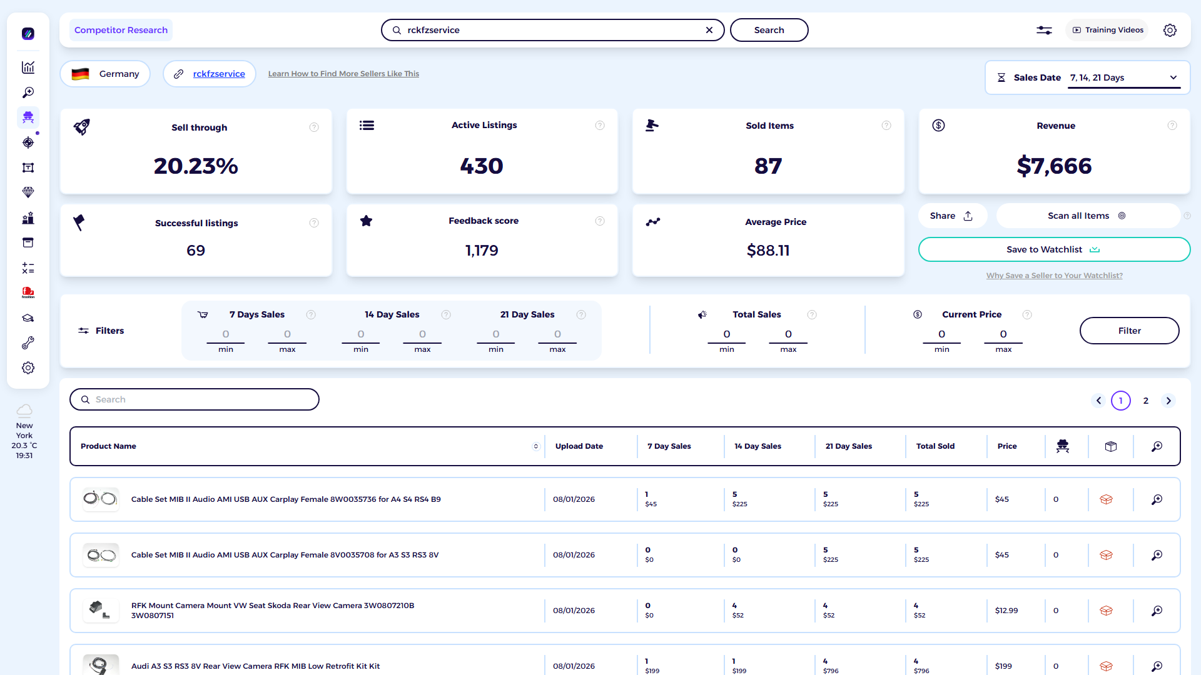Open the analytics chart sidebar icon
This screenshot has height=675, width=1201.
(28, 67)
